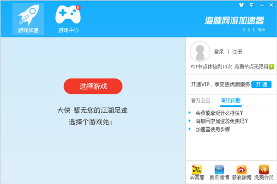277x184 pixels.
Task: Click the 登录 link
Action: coord(219,52)
